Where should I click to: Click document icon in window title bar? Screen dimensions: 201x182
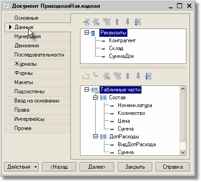click(x=6, y=6)
